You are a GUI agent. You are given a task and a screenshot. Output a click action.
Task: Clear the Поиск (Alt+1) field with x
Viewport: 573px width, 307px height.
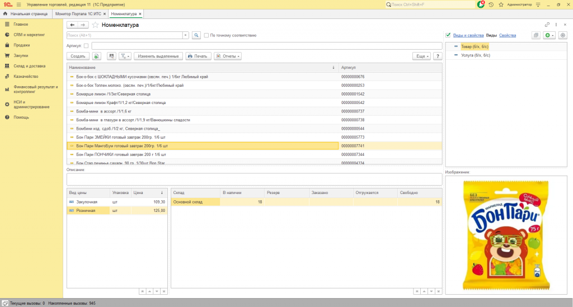pyautogui.click(x=185, y=35)
